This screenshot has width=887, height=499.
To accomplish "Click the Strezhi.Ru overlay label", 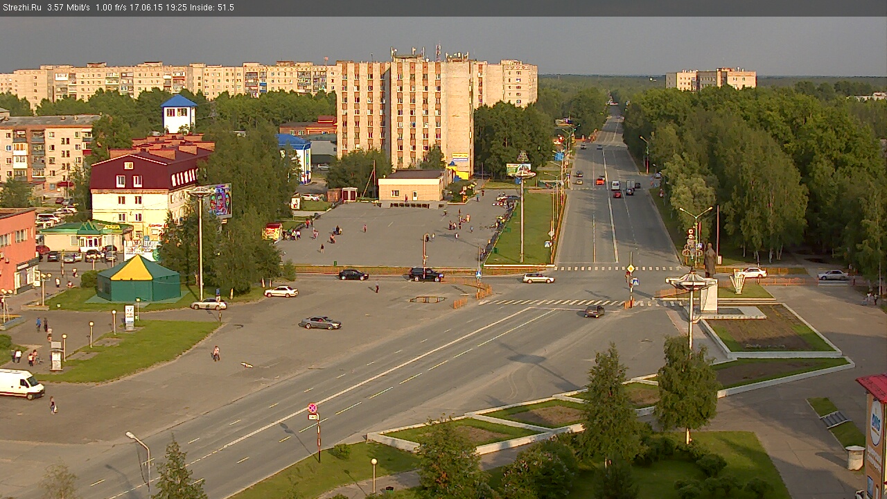I will 21,8.
